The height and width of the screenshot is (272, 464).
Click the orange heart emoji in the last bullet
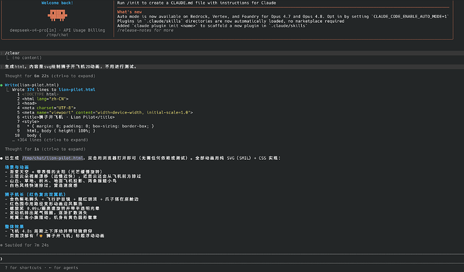click(x=41, y=236)
